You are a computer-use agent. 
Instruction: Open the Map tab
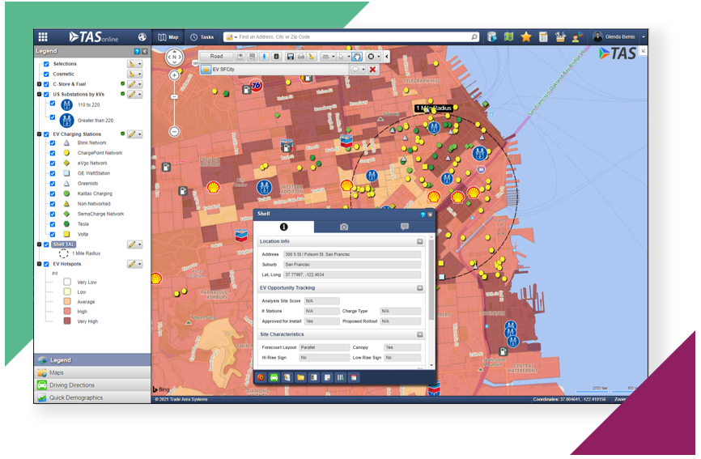(x=168, y=37)
